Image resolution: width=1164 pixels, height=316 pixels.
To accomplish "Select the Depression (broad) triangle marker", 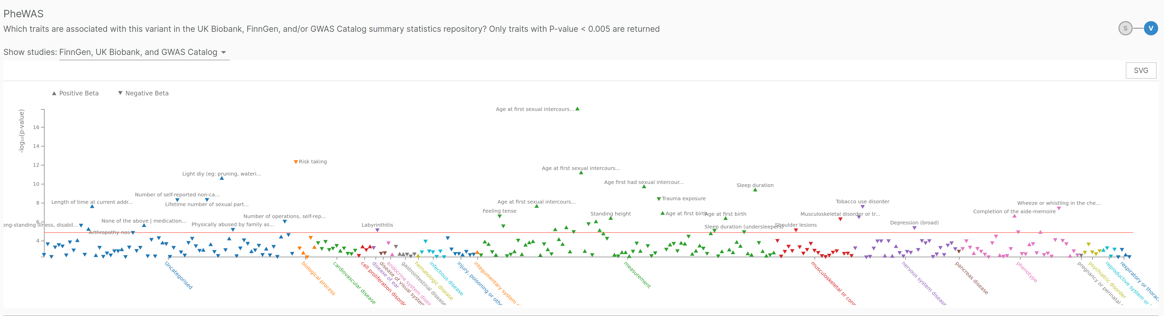I will (914, 228).
